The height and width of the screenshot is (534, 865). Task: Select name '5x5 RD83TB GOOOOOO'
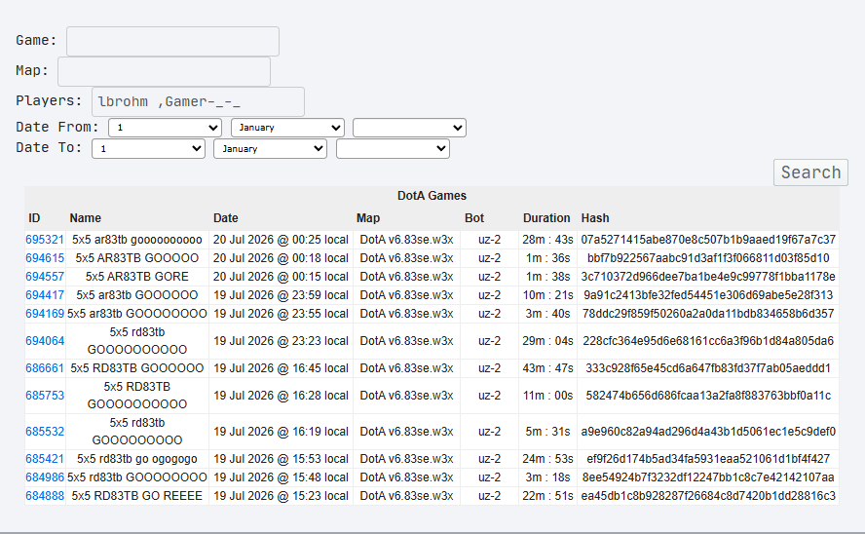click(137, 368)
